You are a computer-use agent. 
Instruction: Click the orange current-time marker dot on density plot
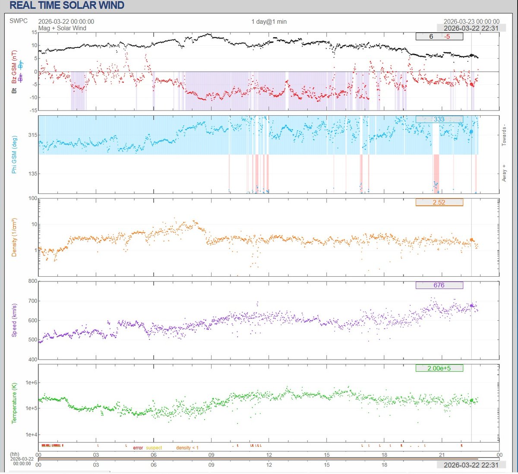tap(471, 240)
